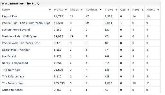Click 11 chapters for Ring of Fire
This screenshot has width=165, height=95.
coord(71,16)
